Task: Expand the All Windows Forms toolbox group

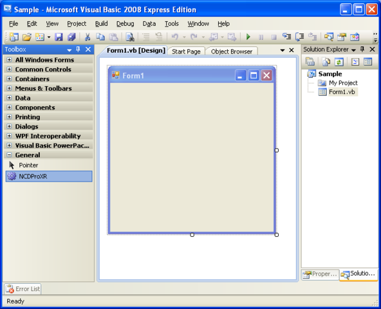Action: pos(9,60)
